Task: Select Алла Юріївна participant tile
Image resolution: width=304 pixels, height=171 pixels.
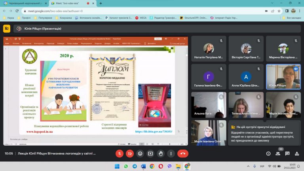Action: coord(246,77)
